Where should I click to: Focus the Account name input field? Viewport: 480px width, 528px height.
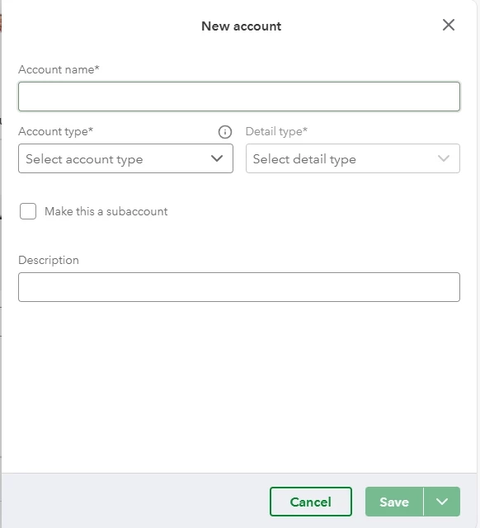coord(239,97)
